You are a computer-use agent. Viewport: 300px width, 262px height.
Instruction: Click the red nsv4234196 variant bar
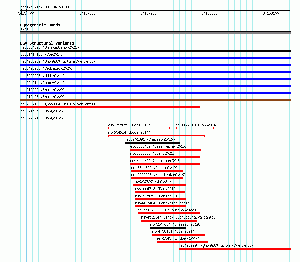click(x=110, y=107)
